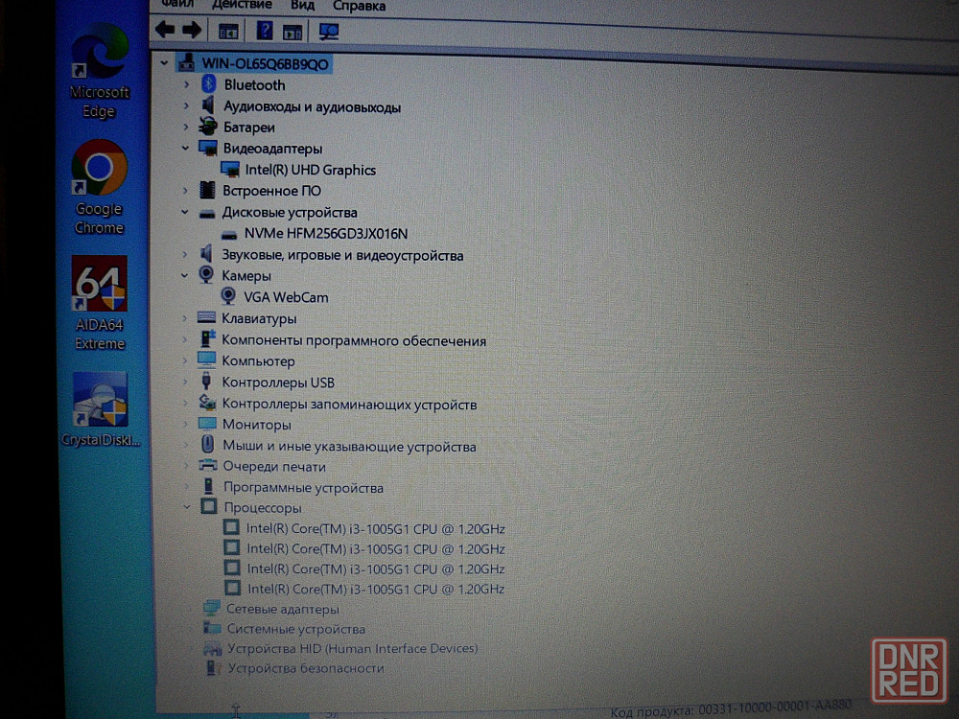Select Intel(R) UHD Graphics device
Viewport: 959px width, 719px height.
310,170
